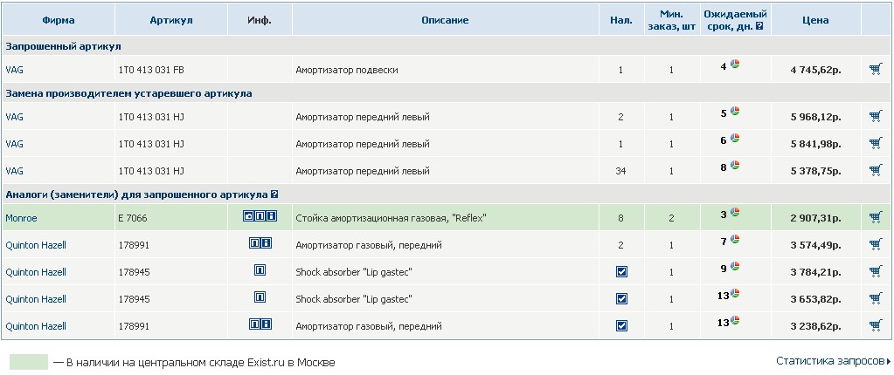Viewport: 894px width, 375px height.
Task: Click availability checkmark for 3 784,21р. row
Action: 621,272
